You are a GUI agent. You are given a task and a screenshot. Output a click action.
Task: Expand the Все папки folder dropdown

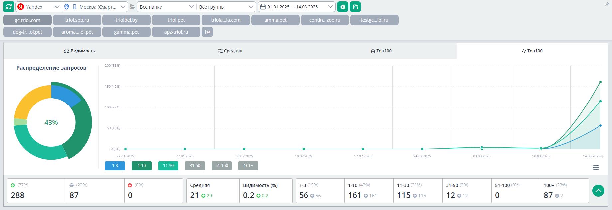click(x=166, y=7)
